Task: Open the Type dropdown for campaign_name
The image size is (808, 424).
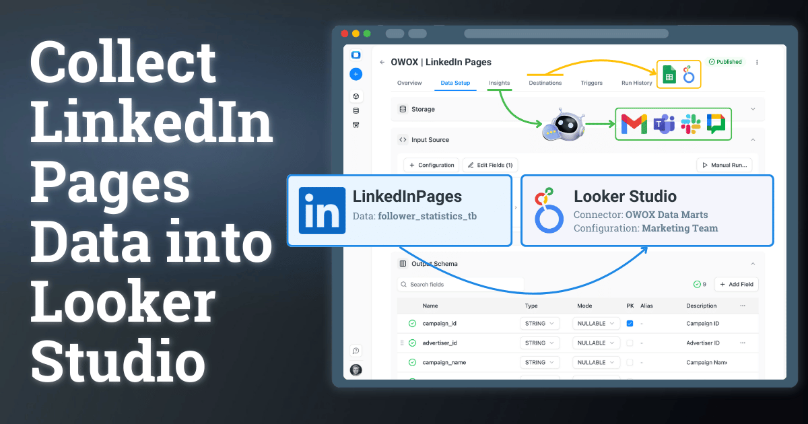Action: pos(540,363)
